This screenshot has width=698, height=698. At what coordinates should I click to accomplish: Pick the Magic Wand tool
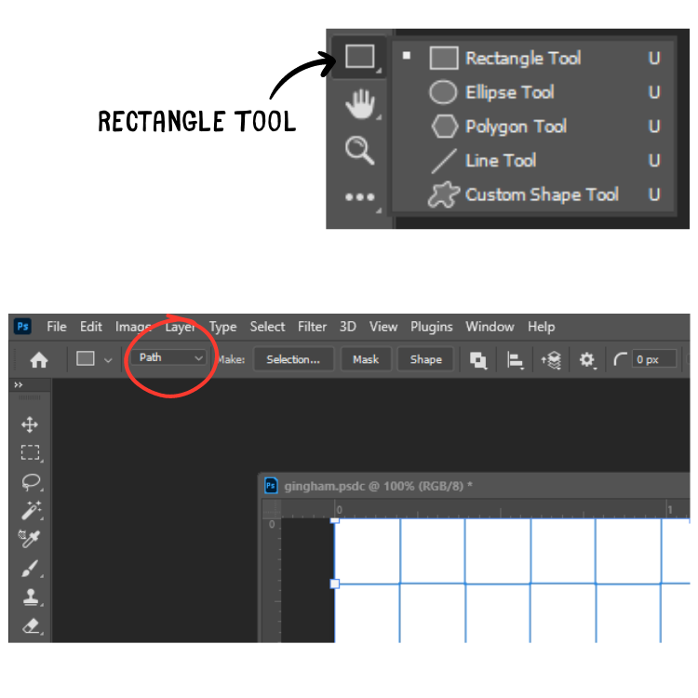click(31, 510)
